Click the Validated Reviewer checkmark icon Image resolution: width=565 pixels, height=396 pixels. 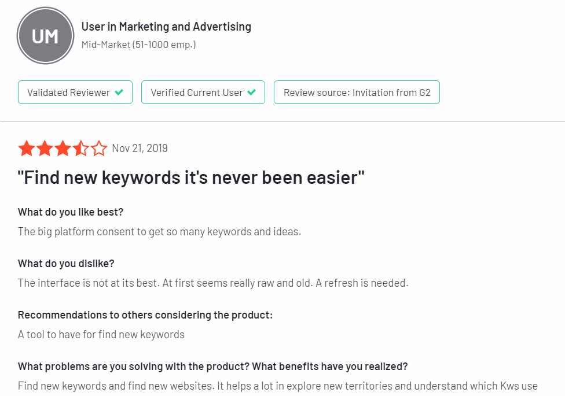click(119, 92)
